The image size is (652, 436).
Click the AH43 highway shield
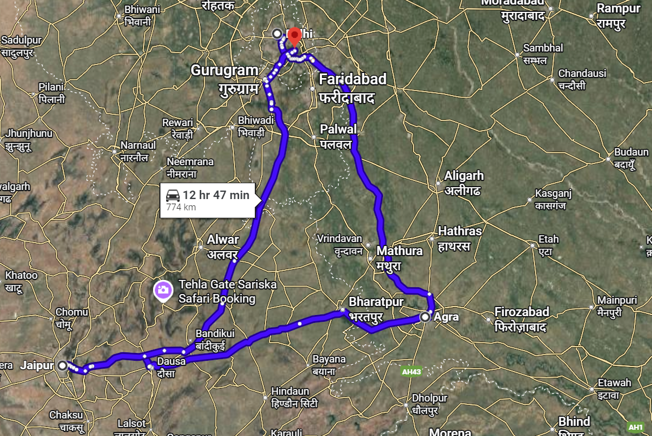pos(412,372)
